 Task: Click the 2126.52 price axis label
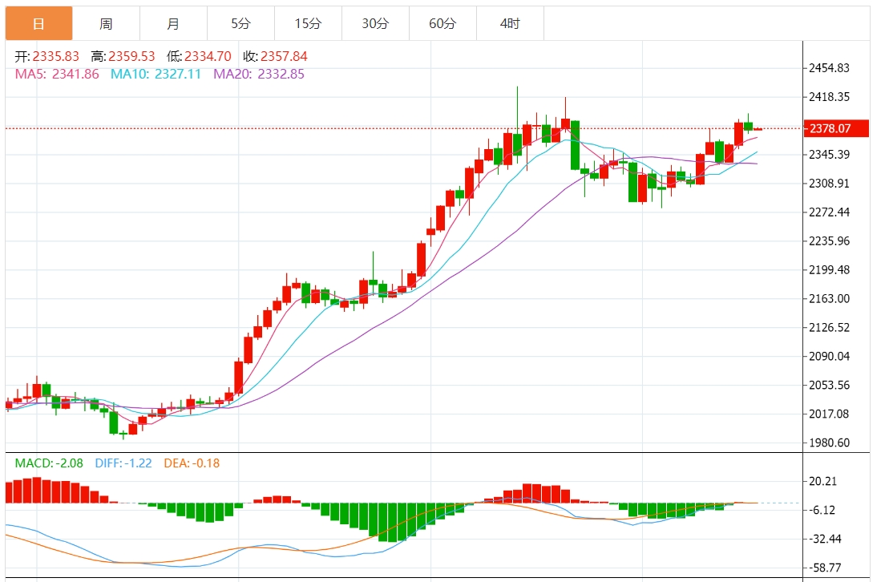[829, 327]
